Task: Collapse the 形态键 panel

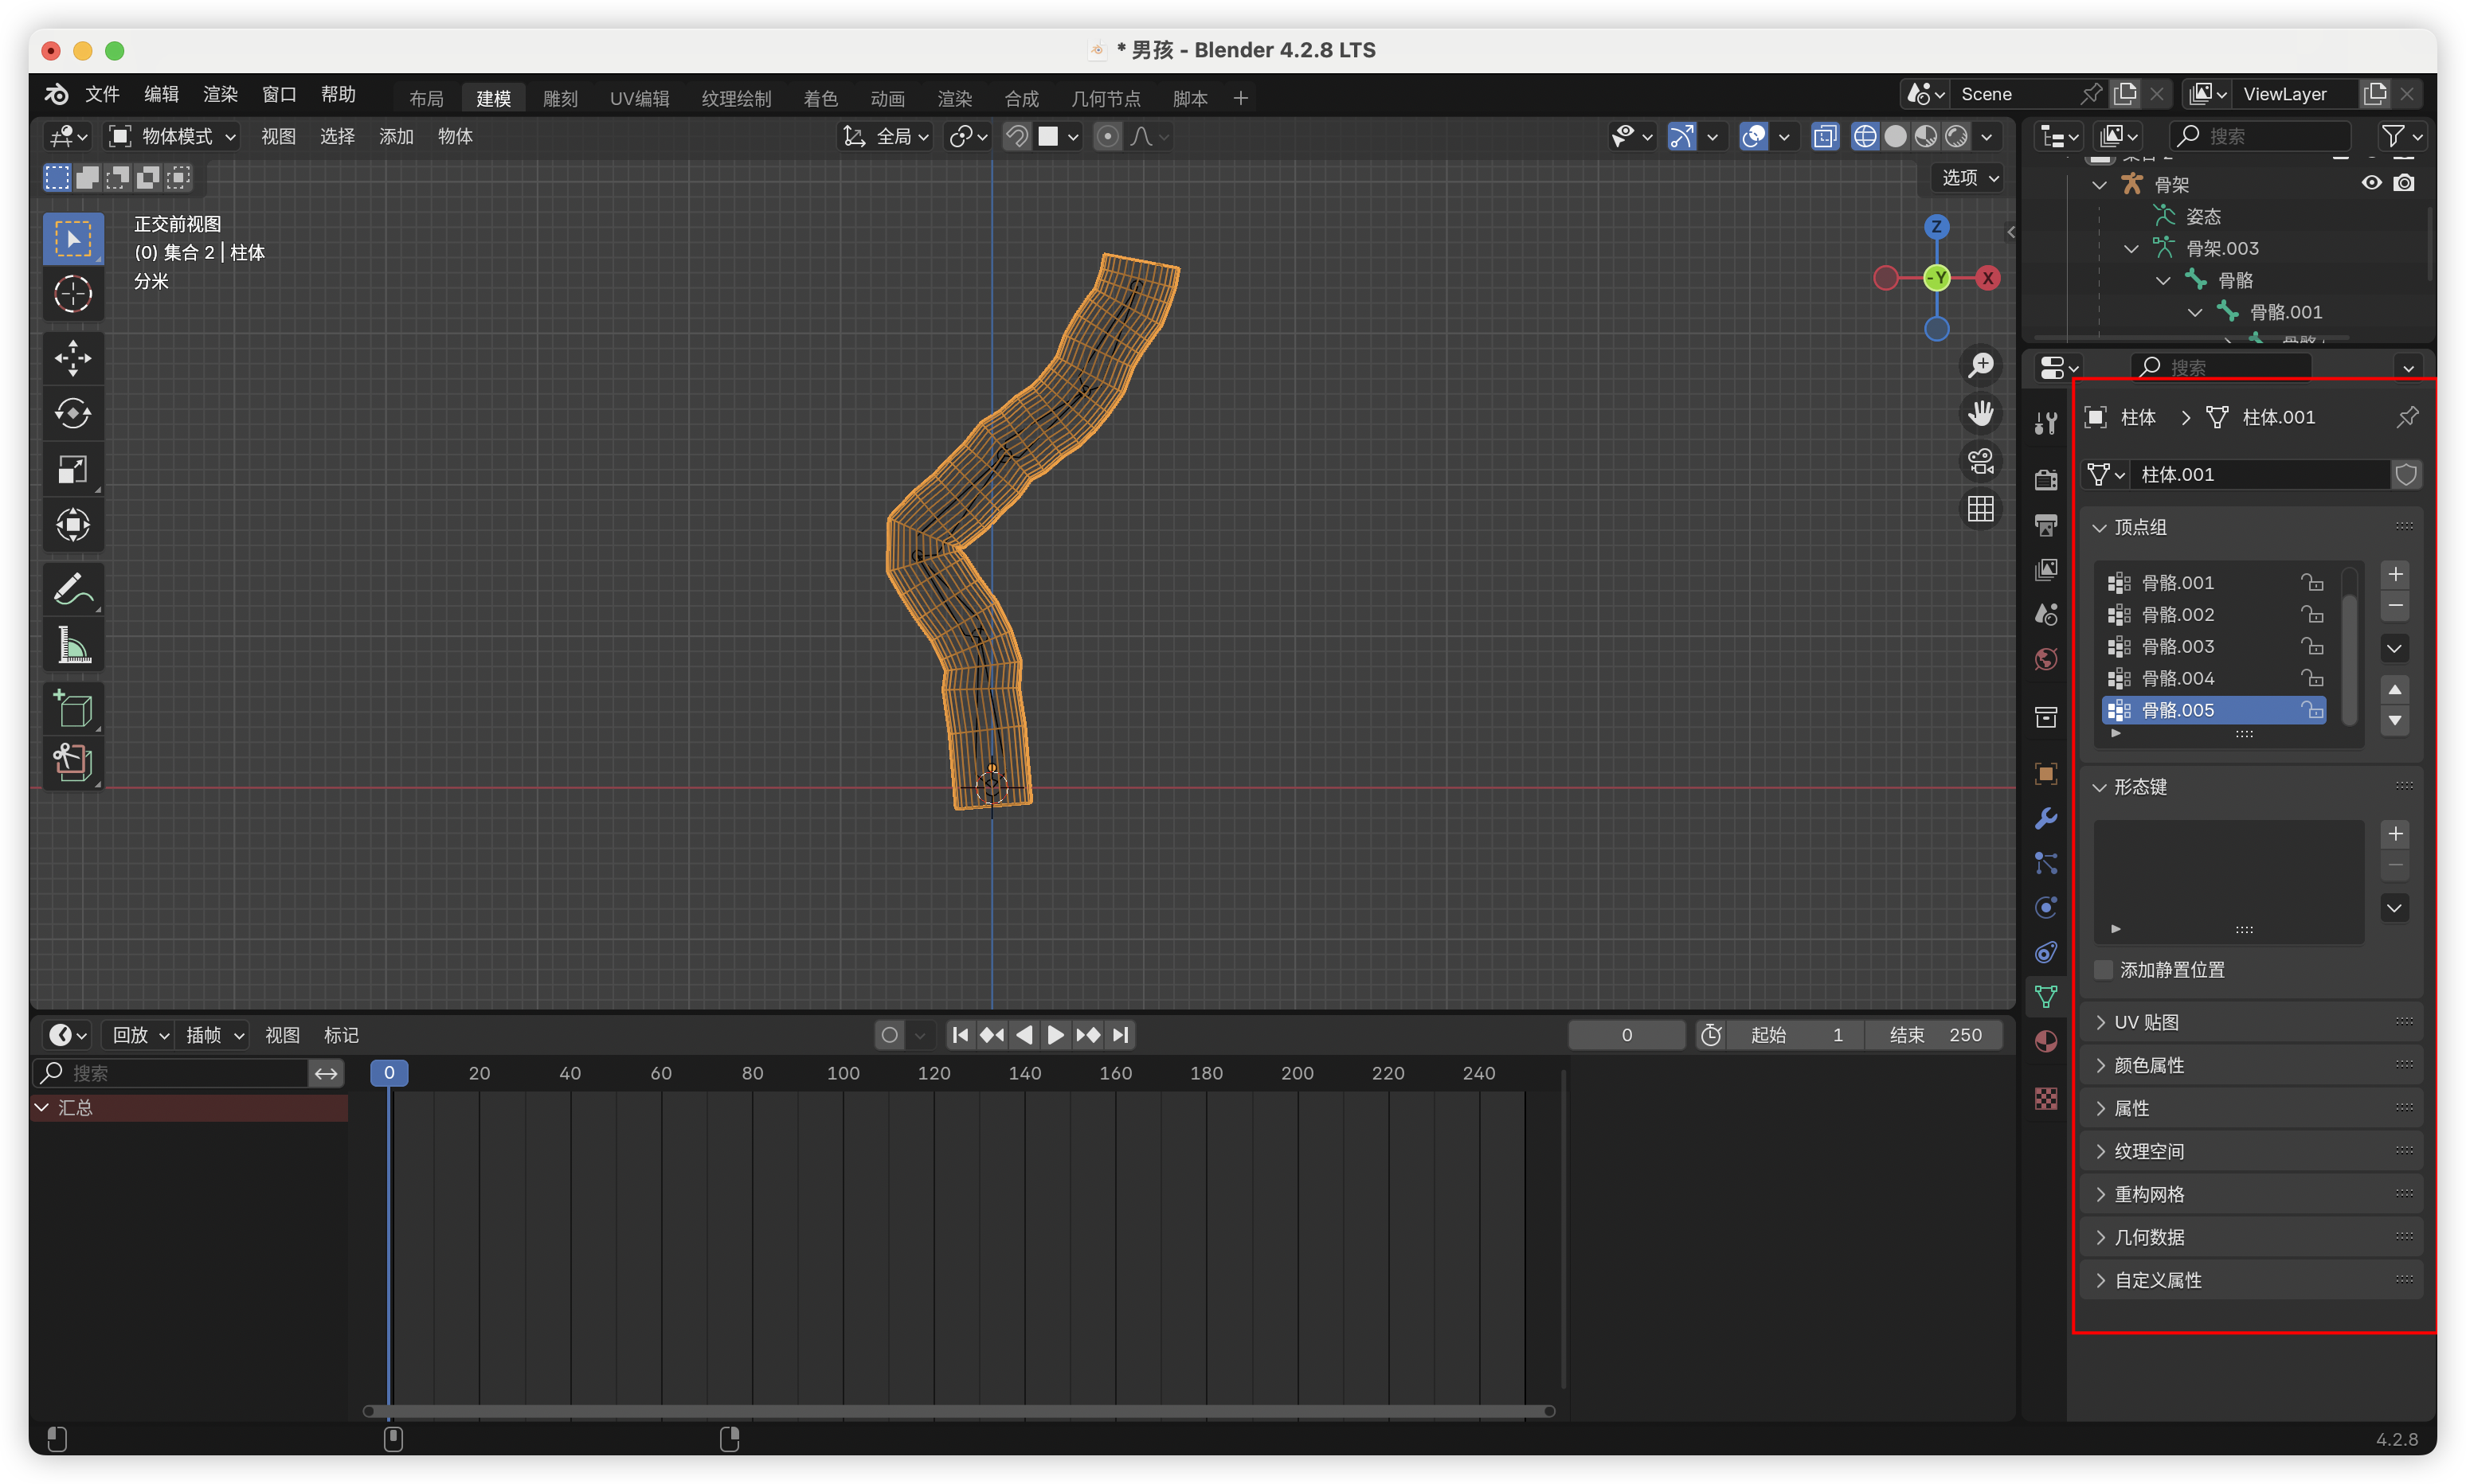Action: tap(2100, 787)
